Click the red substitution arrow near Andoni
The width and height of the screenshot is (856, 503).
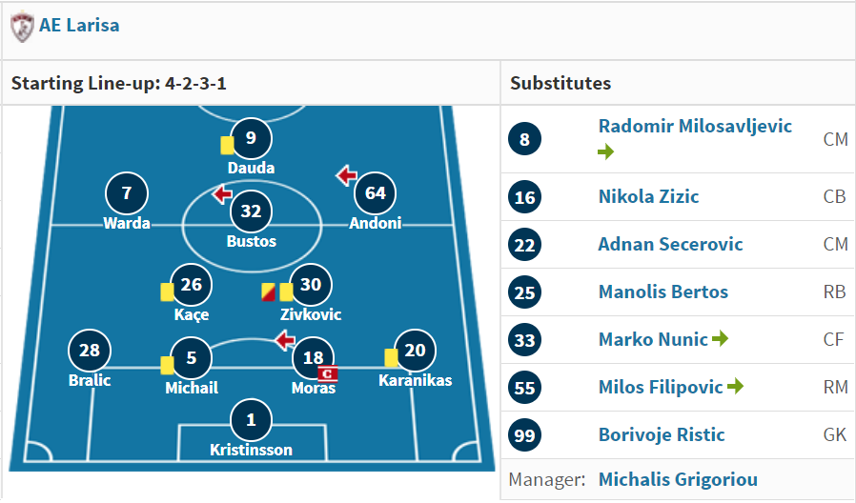pos(347,175)
